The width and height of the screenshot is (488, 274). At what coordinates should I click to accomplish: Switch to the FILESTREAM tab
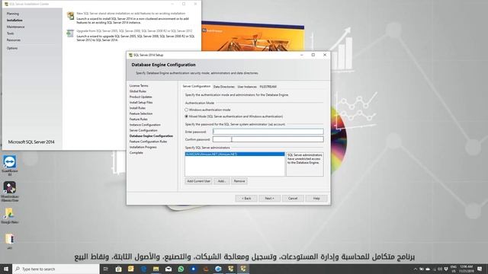[x=268, y=87]
